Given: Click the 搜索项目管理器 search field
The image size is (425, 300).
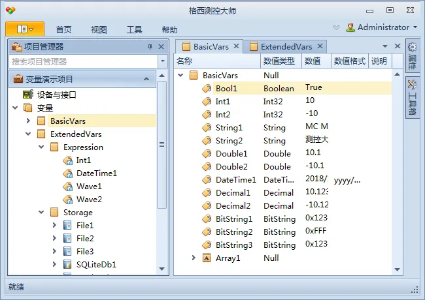Looking at the screenshot, I should (84, 61).
